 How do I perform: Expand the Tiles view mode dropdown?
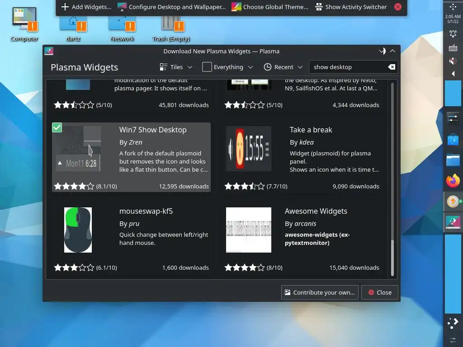point(176,67)
